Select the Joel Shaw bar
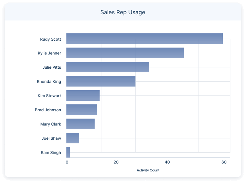246x183 pixels. (x=73, y=138)
